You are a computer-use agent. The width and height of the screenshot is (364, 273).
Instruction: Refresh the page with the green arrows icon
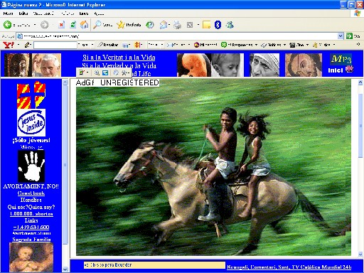73,25
